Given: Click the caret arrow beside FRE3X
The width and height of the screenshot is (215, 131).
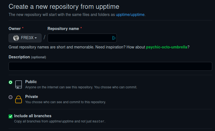Looking at the screenshot, I should (36, 38).
